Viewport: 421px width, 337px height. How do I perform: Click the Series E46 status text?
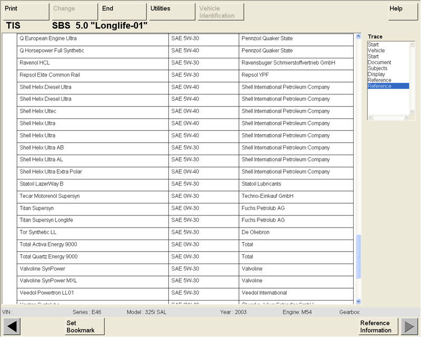coord(87,312)
